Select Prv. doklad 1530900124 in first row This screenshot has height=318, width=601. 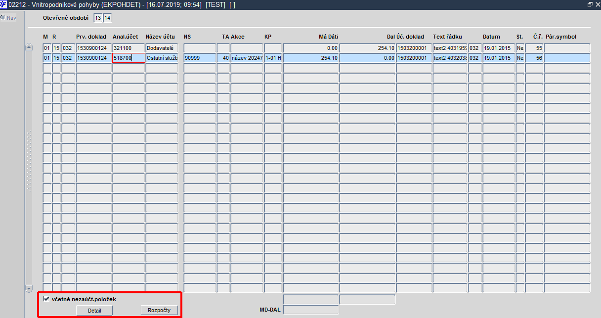tap(93, 48)
